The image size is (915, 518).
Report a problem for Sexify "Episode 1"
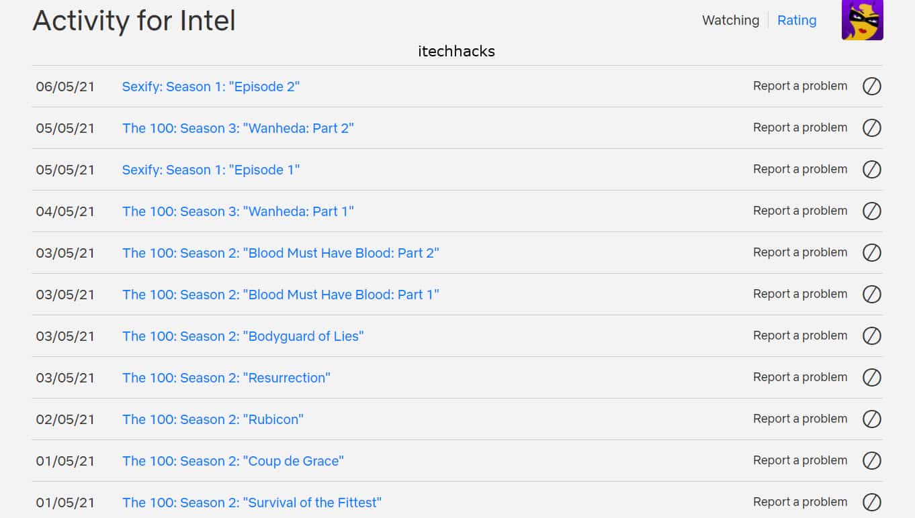click(x=799, y=170)
